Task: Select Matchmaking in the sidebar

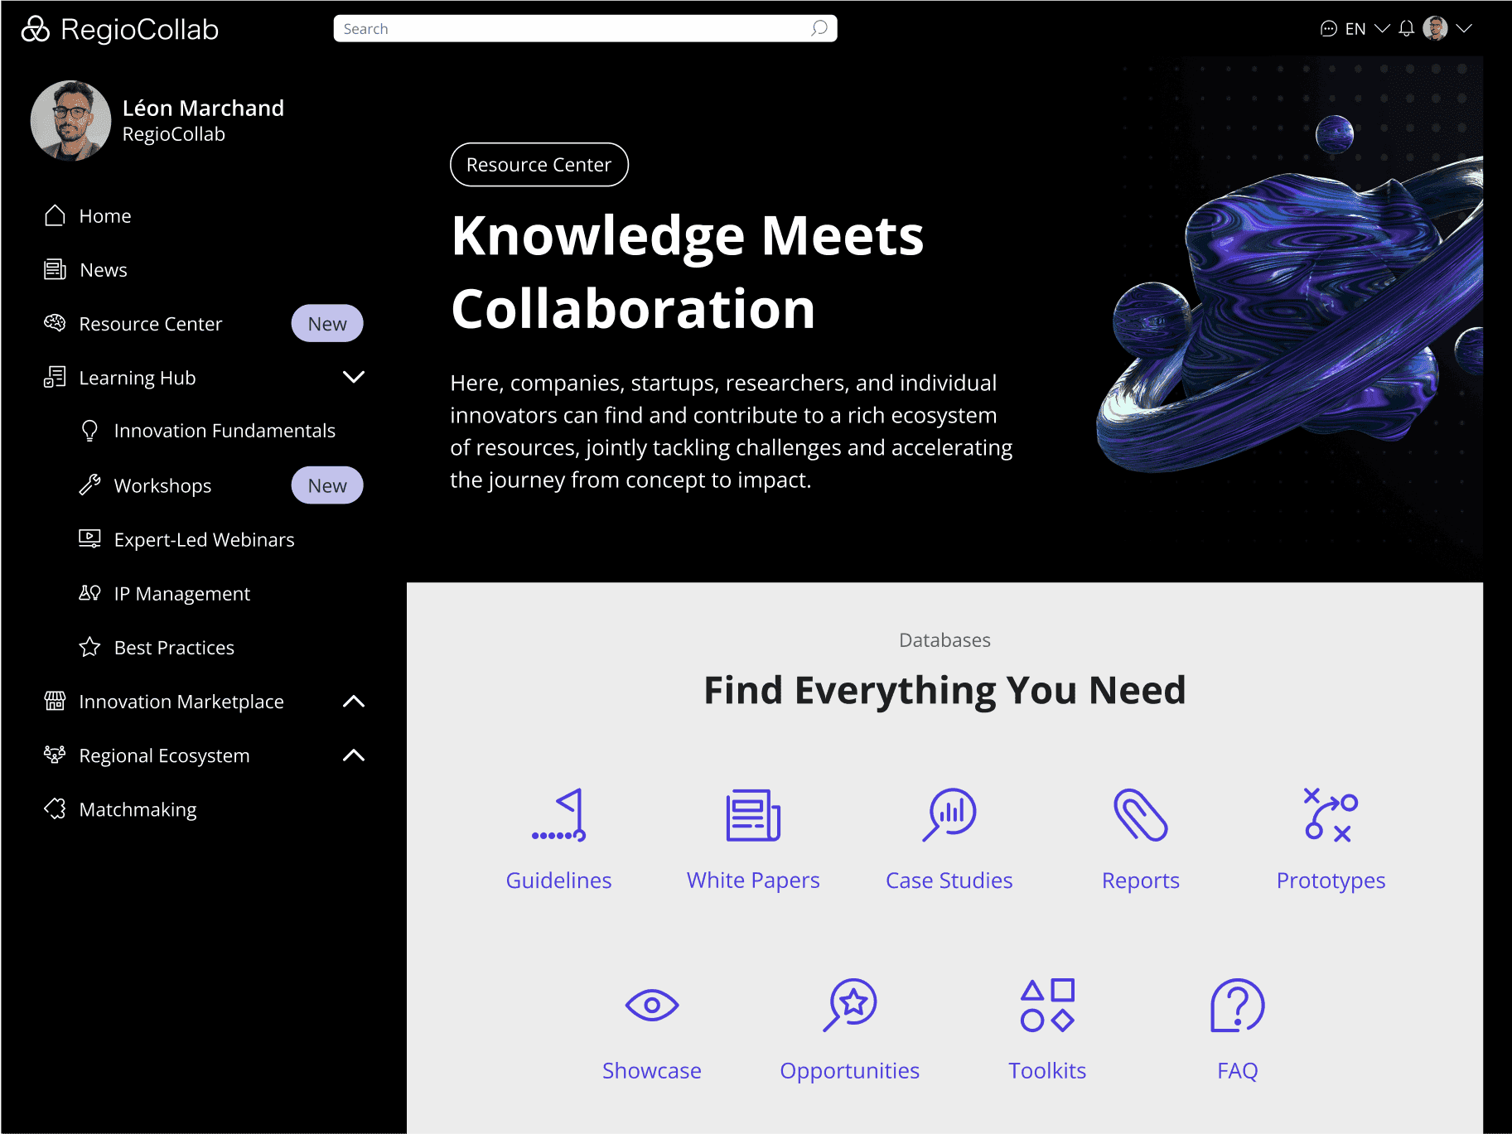Action: click(138, 808)
